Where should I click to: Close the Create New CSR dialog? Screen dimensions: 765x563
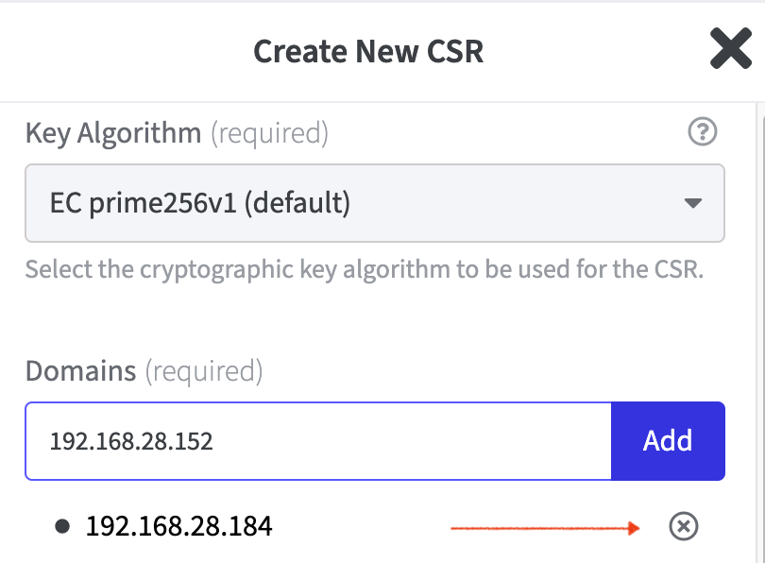(731, 48)
